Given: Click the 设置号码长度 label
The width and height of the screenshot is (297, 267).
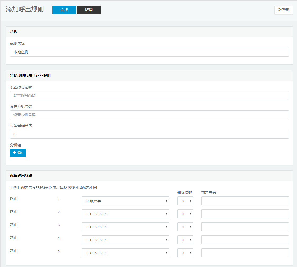Looking at the screenshot, I should click(x=21, y=126).
